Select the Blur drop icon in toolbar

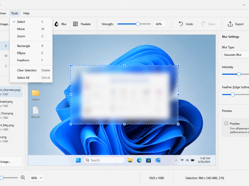pos(57,24)
